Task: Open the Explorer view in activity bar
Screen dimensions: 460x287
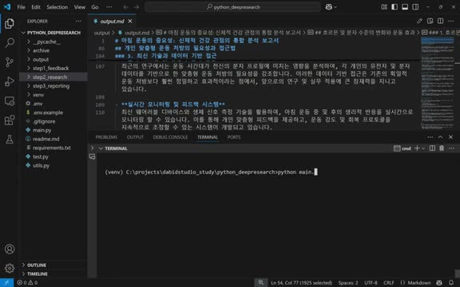Action: point(10,23)
